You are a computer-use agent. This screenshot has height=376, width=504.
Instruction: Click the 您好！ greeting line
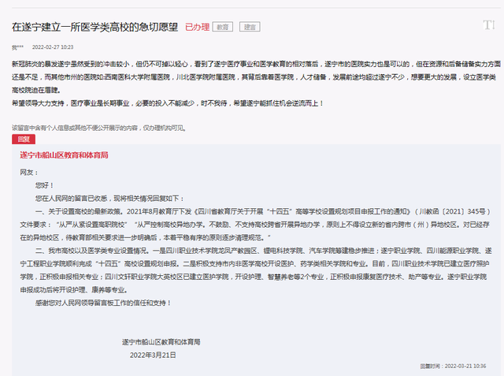(44, 185)
